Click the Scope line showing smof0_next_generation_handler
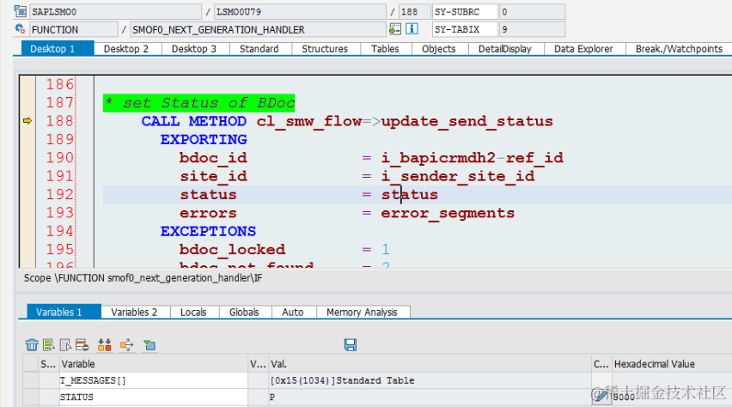The width and height of the screenshot is (732, 407). [143, 278]
